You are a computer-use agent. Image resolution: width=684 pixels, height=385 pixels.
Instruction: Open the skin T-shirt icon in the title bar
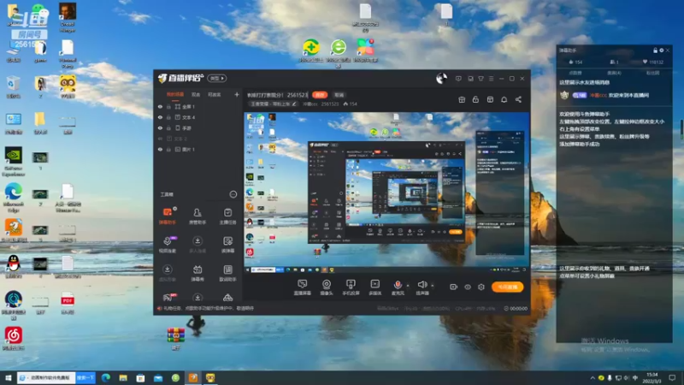pos(481,79)
